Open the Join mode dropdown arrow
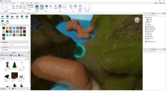Viewport: 166px width, 93px height. click(33, 9)
